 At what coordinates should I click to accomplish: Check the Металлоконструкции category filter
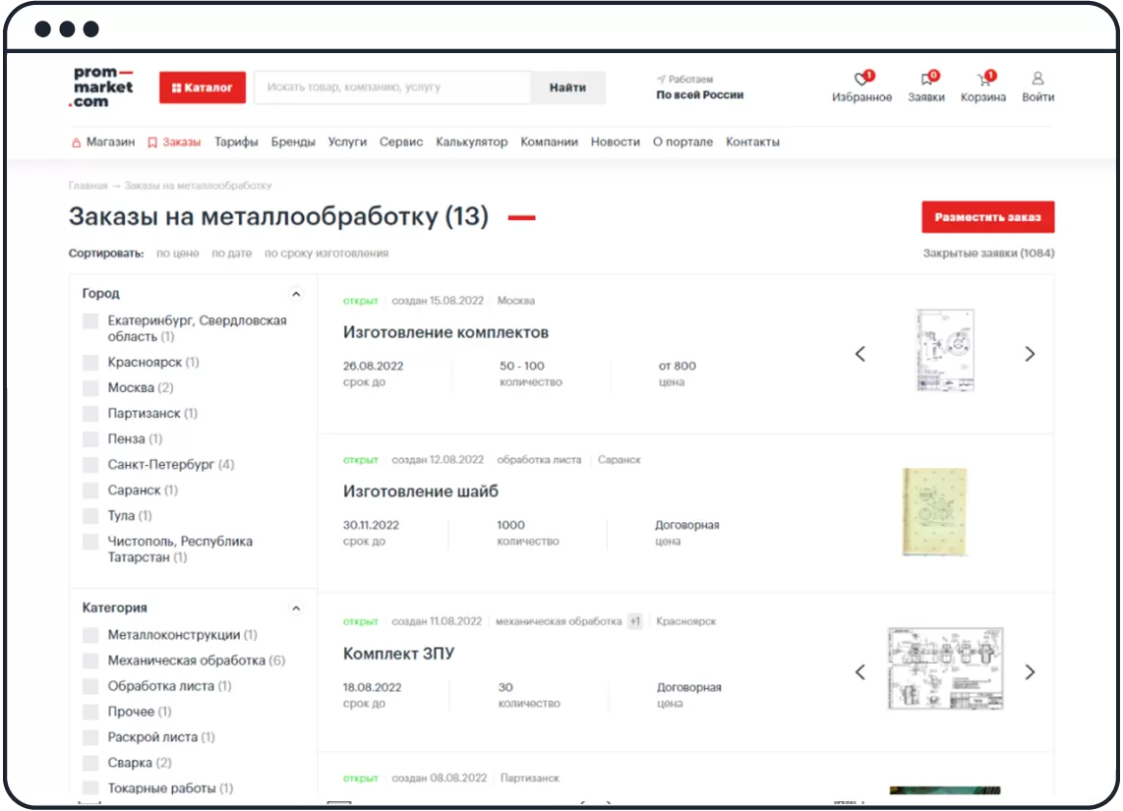tap(90, 635)
